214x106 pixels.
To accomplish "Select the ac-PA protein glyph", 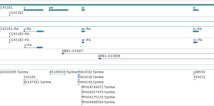I will click(x=83, y=42).
